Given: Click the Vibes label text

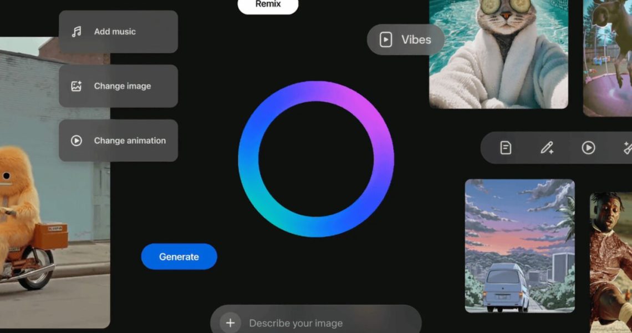Looking at the screenshot, I should point(416,39).
